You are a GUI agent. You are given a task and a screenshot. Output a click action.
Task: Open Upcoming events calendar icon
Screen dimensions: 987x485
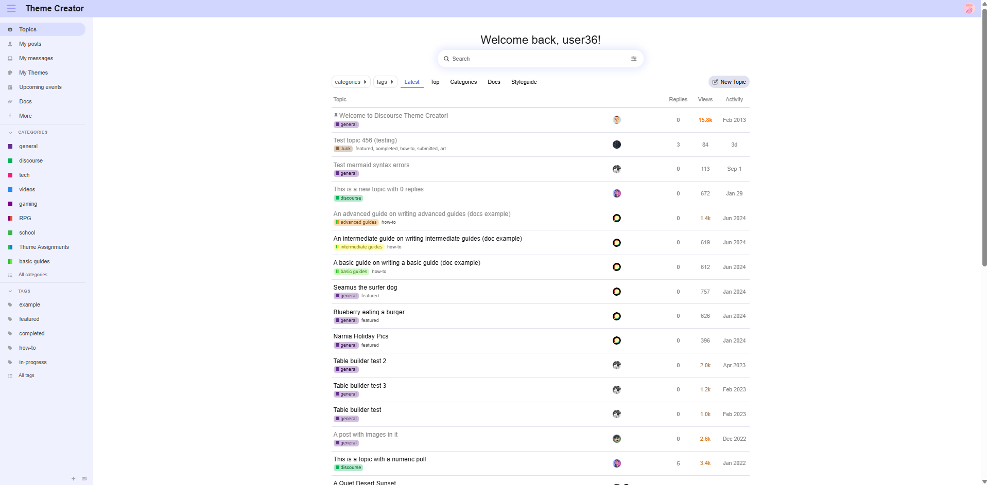pyautogui.click(x=10, y=87)
